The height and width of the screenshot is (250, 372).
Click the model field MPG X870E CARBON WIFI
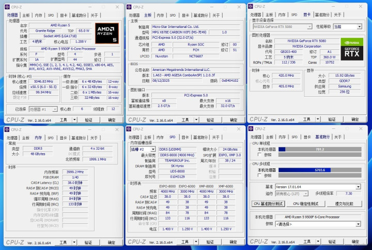(x=179, y=32)
